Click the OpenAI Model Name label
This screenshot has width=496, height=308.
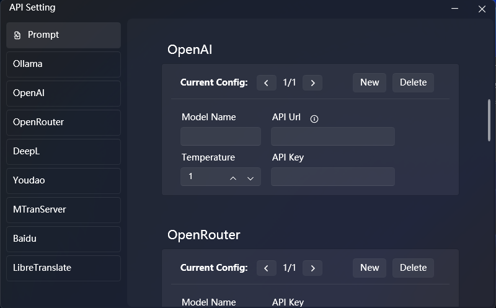click(209, 117)
